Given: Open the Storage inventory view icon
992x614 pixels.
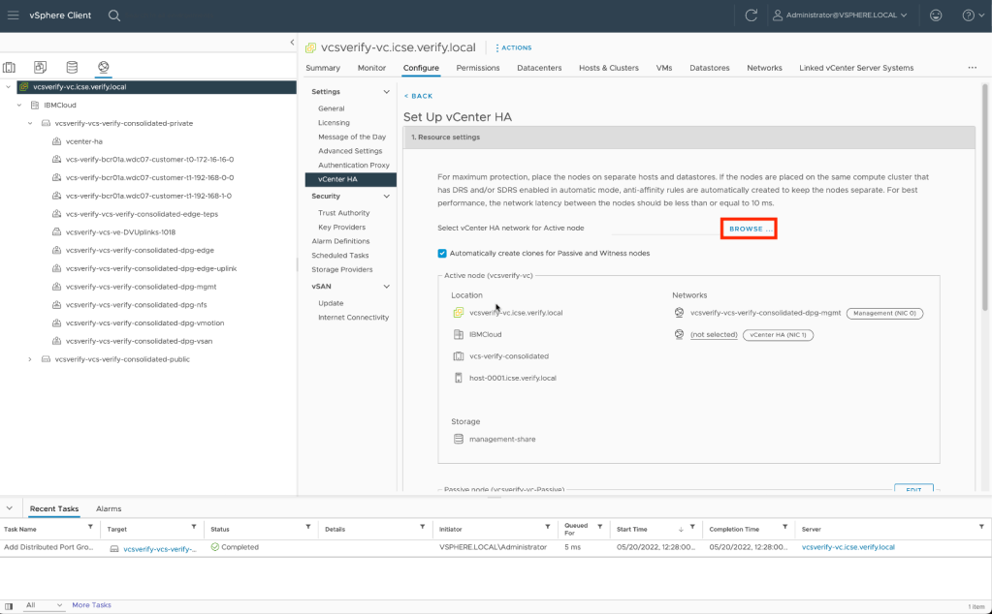Looking at the screenshot, I should (x=72, y=67).
